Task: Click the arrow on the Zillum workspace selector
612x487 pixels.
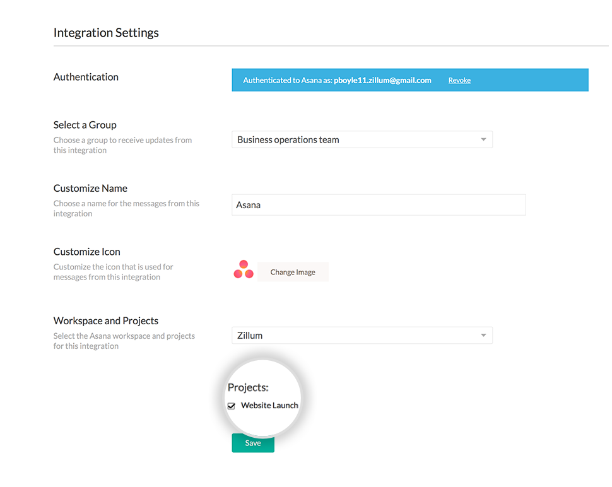Action: (x=483, y=336)
